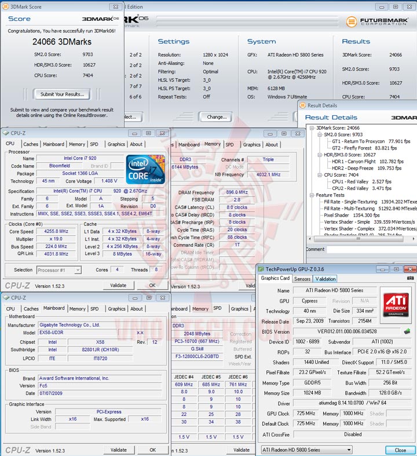The height and width of the screenshot is (456, 417).
Task: Collapse the HDR/SM3.0 Score: 10627 node
Action: click(x=319, y=155)
